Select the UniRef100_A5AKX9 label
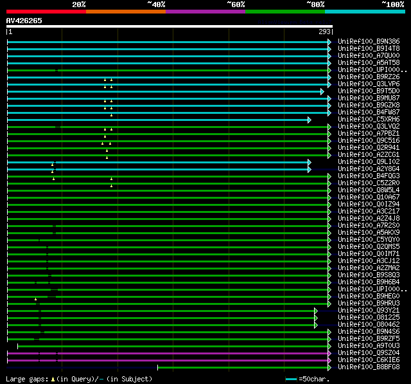Screen dimensions: 411x384 pos(369,233)
